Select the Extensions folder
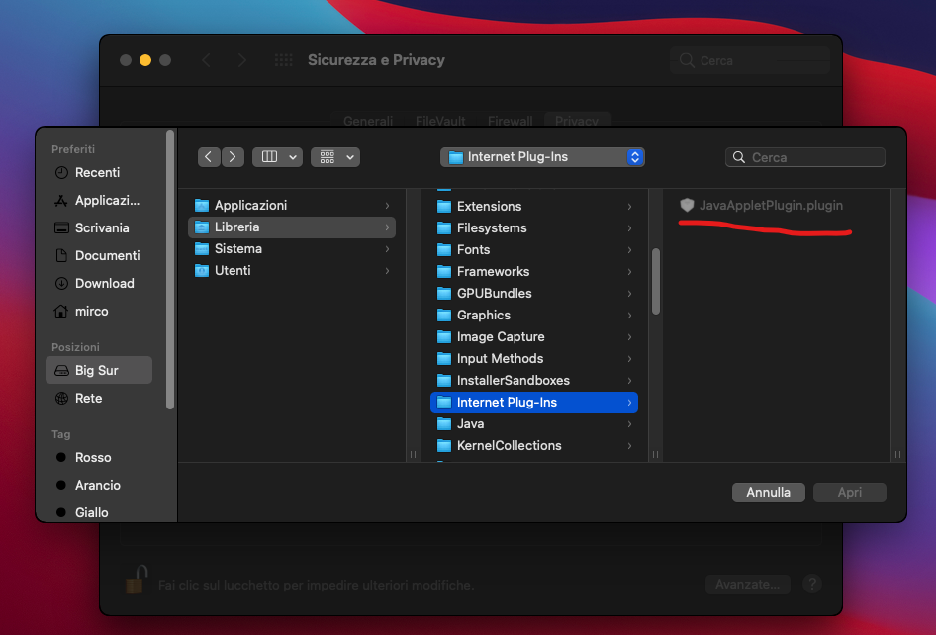Screen dimensions: 936x635 [x=534, y=206]
